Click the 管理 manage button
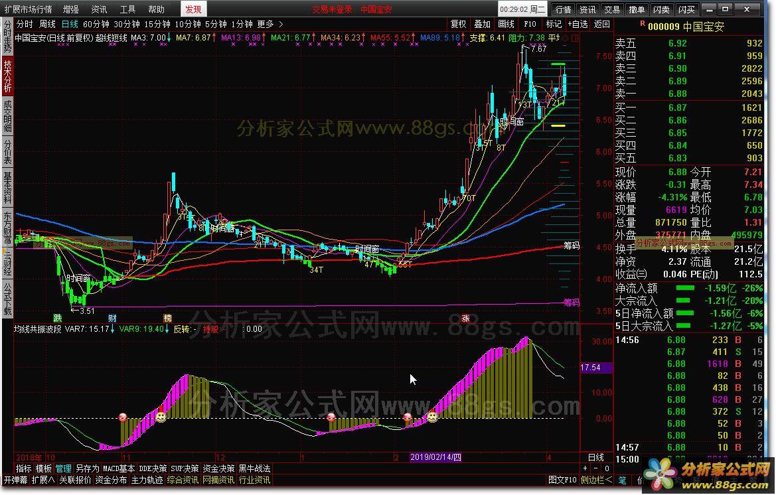This screenshot has width=776, height=495. (63, 469)
